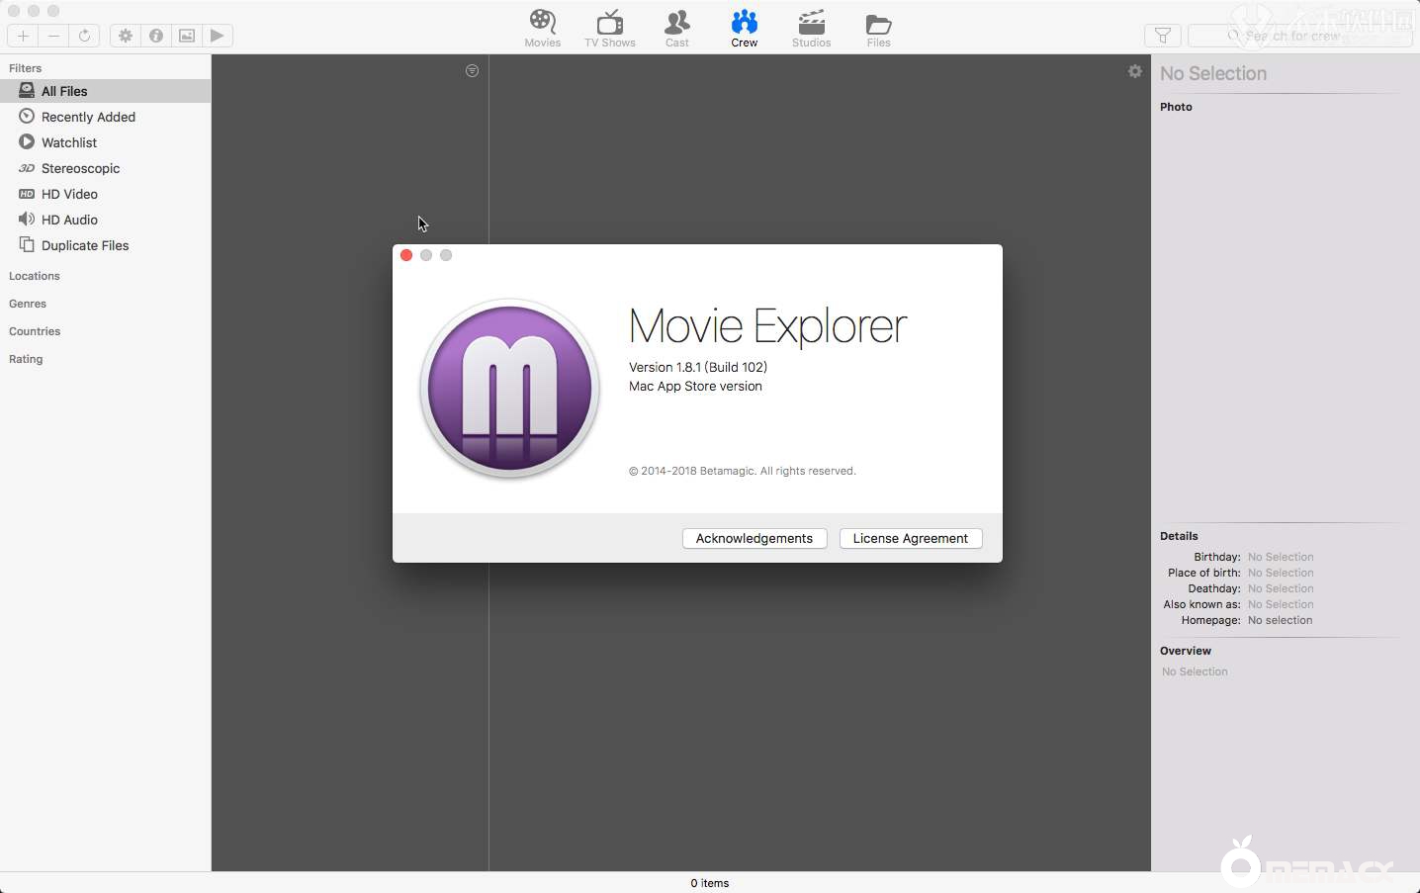Open the gear menu above details panel

pos(1134,71)
